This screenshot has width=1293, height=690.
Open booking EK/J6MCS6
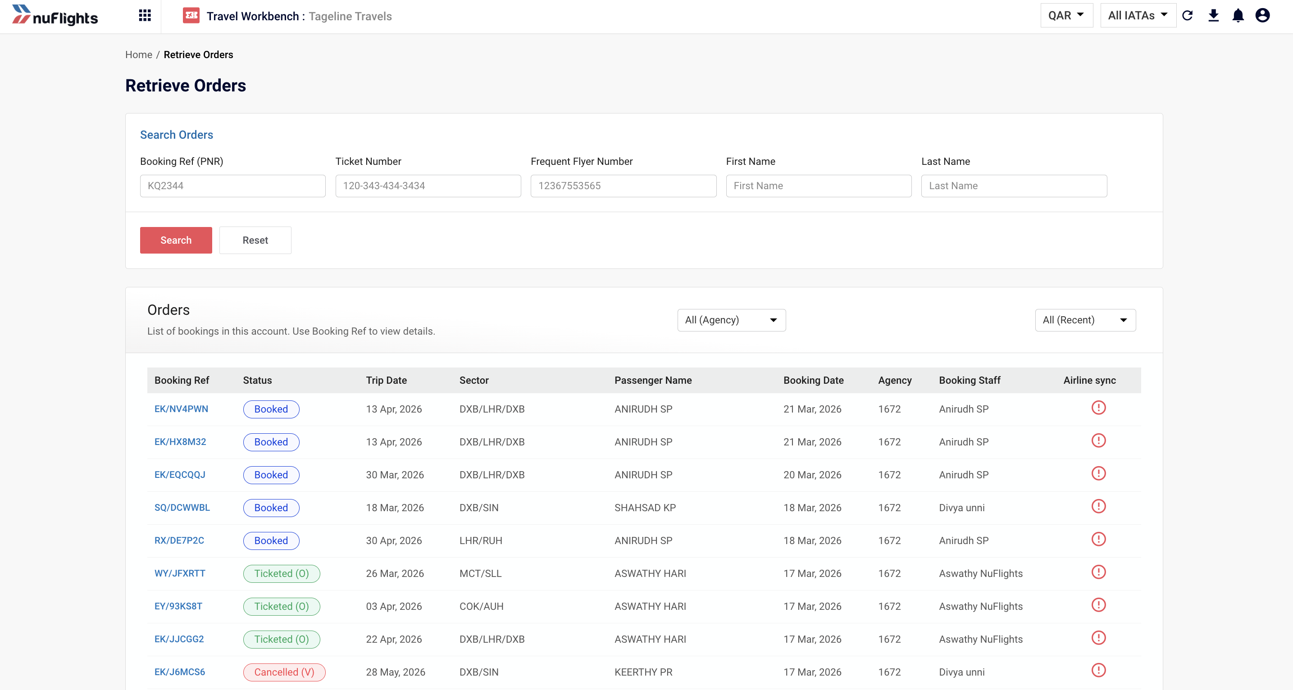point(180,672)
